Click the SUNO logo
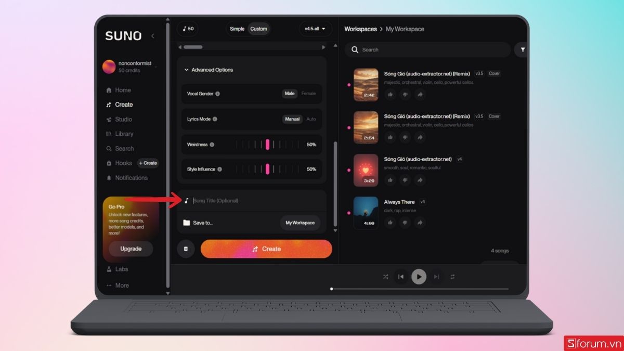624x351 pixels. coord(123,36)
